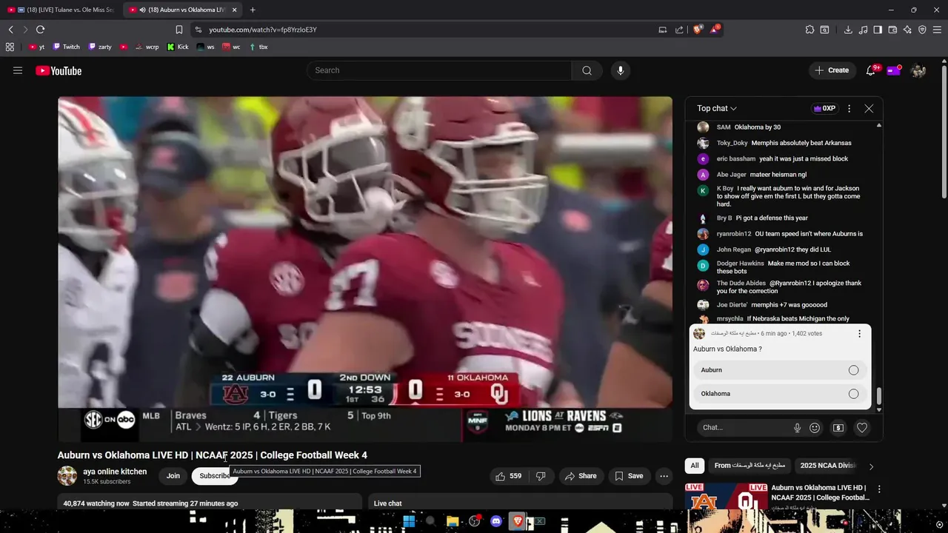Click the Chat message input field
This screenshot has height=533, width=948.
click(x=744, y=427)
